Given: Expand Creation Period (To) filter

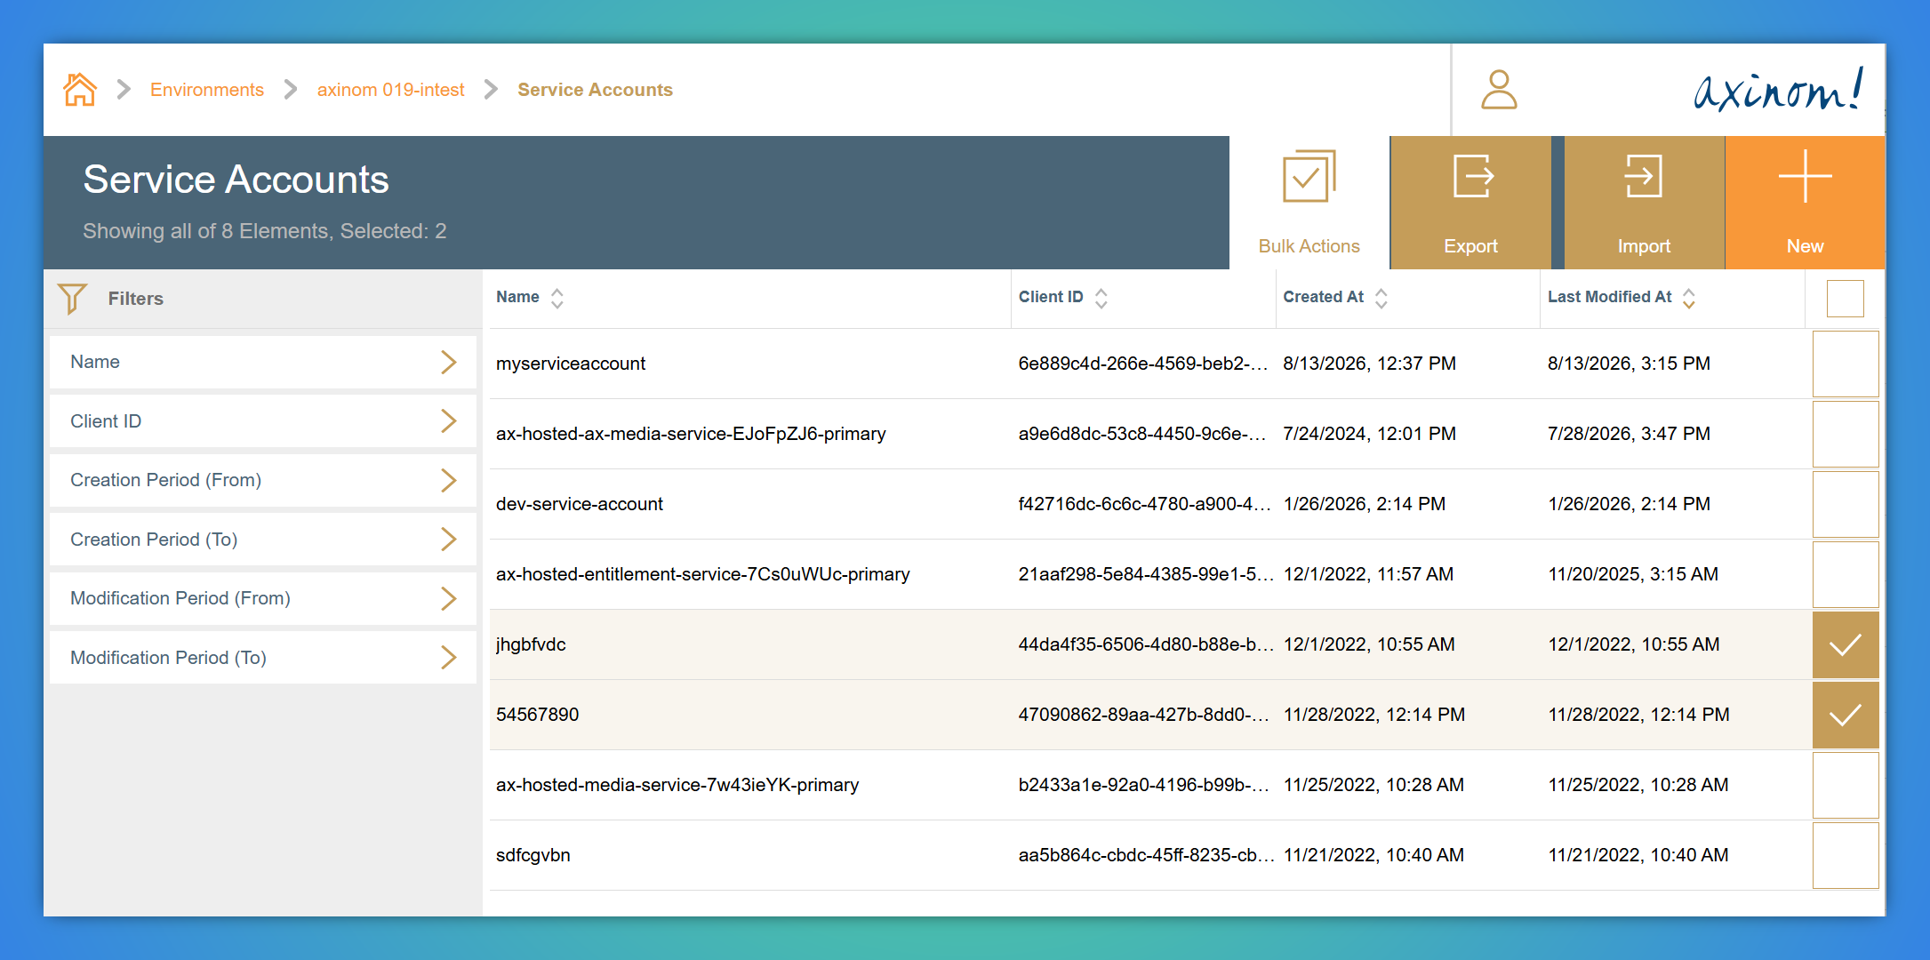Looking at the screenshot, I should coord(263,540).
